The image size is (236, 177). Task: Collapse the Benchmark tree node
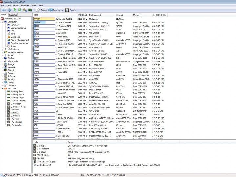[2, 88]
